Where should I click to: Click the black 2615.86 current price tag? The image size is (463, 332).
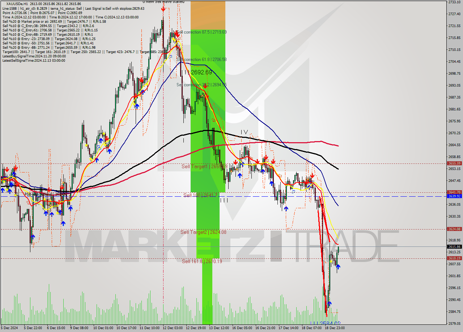[454, 246]
